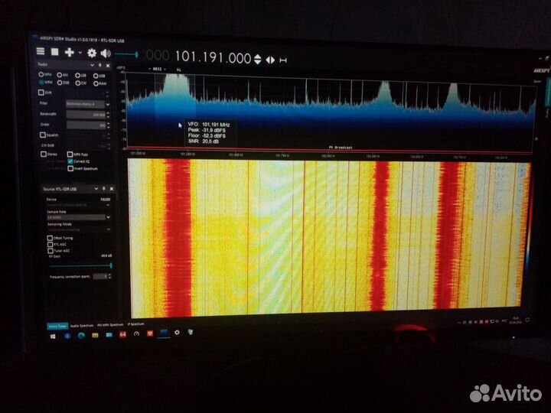Collapse the Source RTL-SDR USB panel chevron

click(96, 189)
